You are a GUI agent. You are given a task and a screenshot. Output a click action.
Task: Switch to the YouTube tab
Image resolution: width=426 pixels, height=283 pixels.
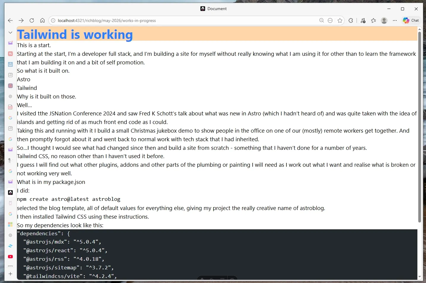(x=10, y=257)
